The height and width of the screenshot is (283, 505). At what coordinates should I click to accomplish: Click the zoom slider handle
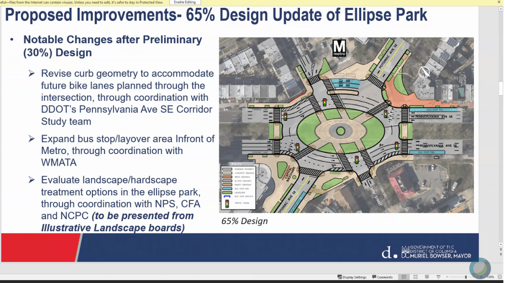(465, 277)
